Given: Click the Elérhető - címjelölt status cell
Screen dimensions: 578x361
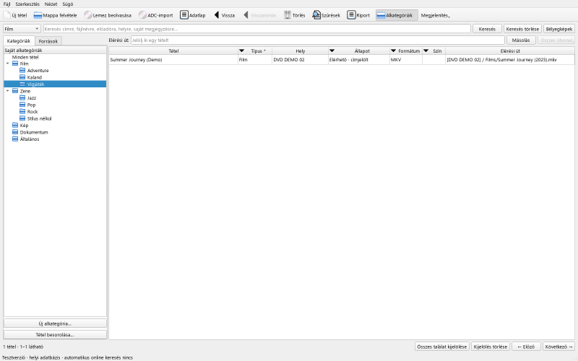Looking at the screenshot, I should [x=359, y=60].
